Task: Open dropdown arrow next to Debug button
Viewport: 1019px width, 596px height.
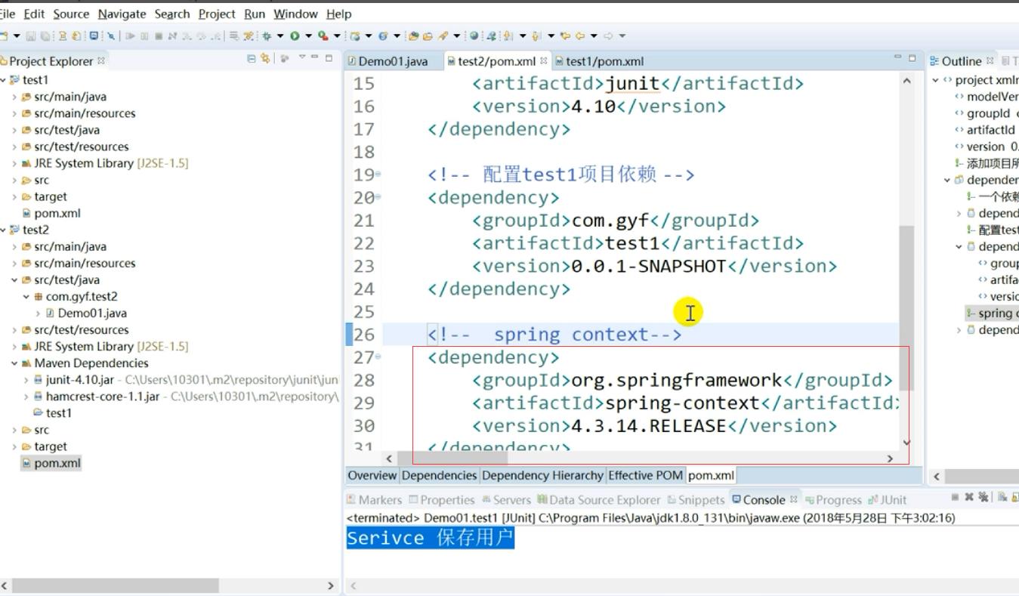Action: [x=280, y=36]
